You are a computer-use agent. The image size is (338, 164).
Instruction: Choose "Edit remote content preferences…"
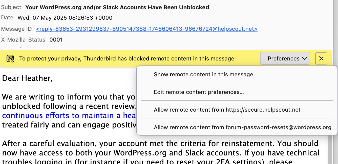199,92
